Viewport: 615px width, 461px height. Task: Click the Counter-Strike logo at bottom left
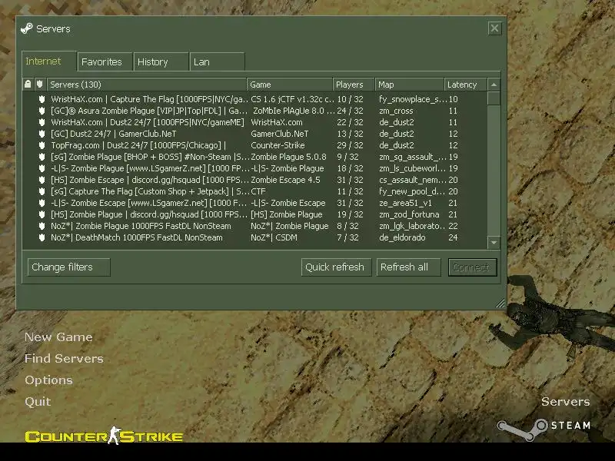click(x=104, y=436)
